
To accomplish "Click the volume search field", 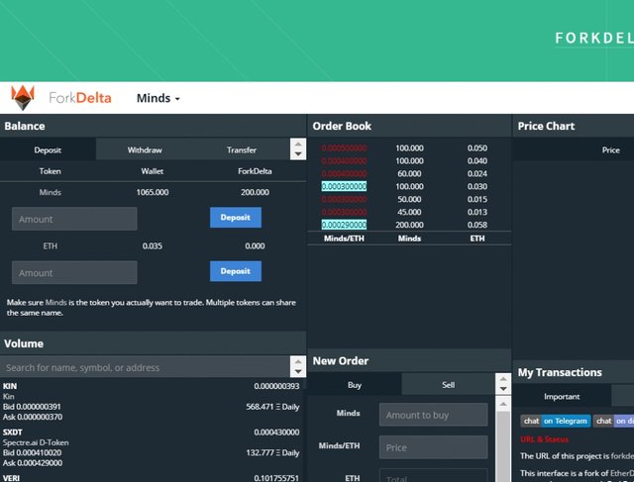I will tap(145, 367).
